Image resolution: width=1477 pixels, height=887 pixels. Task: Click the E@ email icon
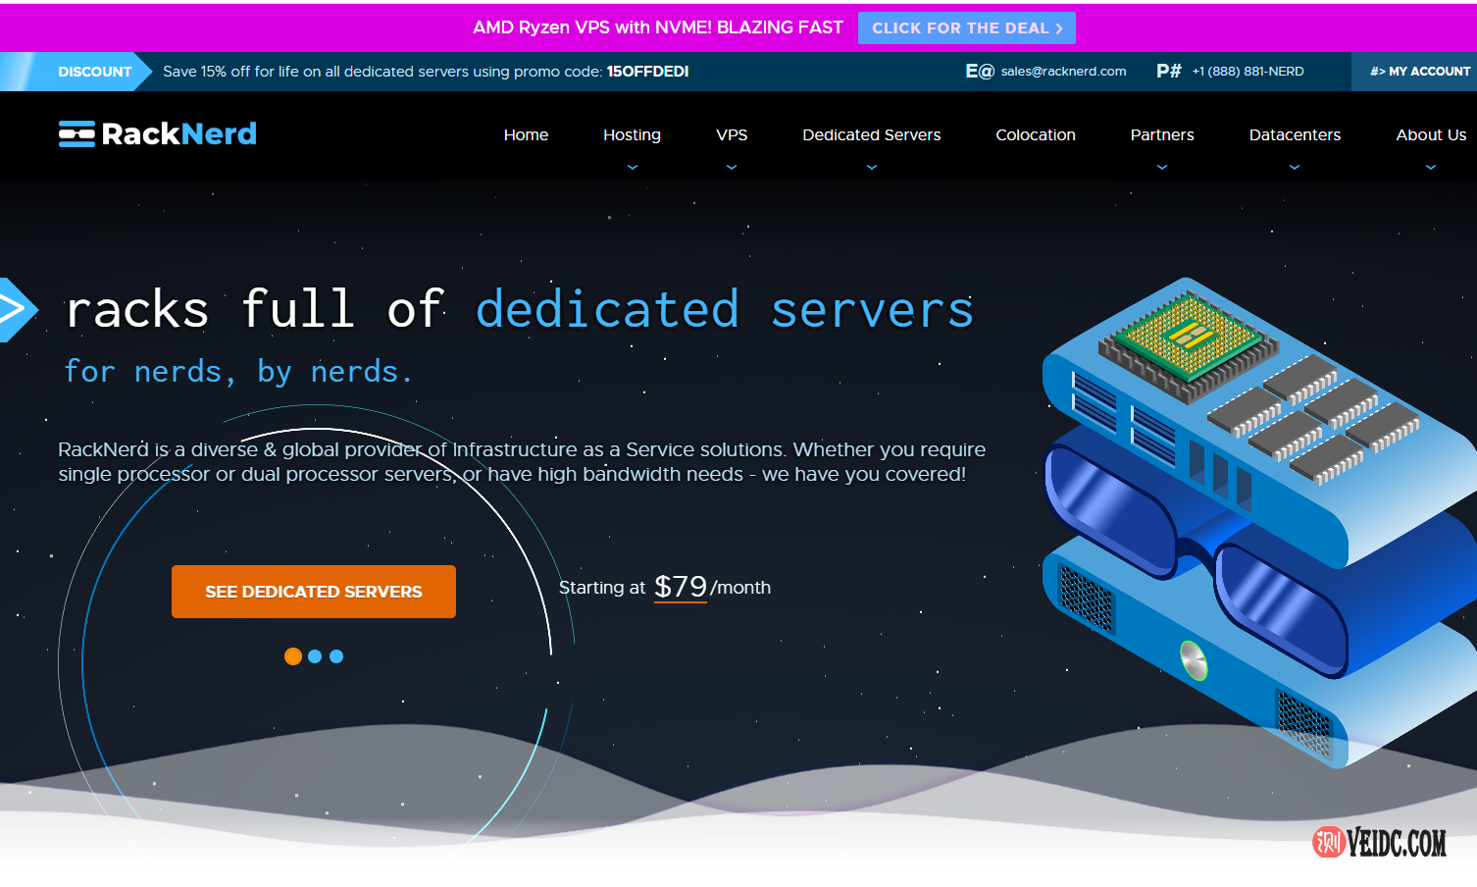pos(979,72)
